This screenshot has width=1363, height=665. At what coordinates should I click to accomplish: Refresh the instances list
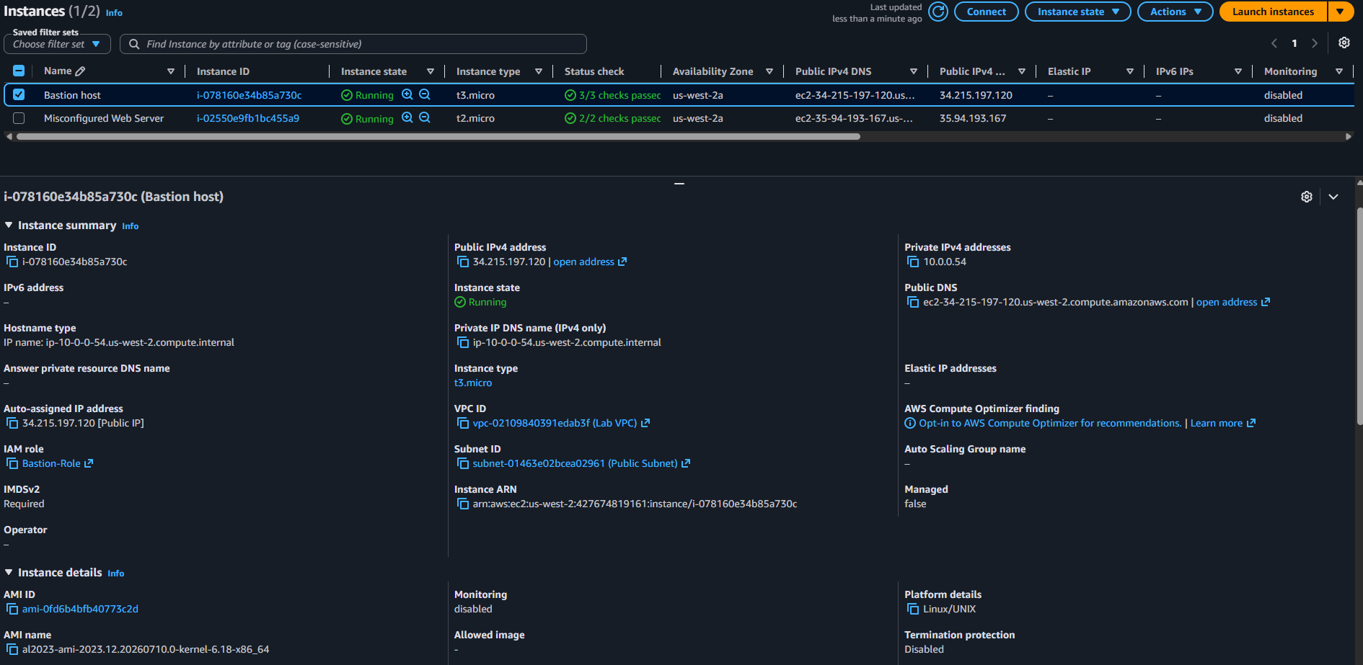pos(938,12)
